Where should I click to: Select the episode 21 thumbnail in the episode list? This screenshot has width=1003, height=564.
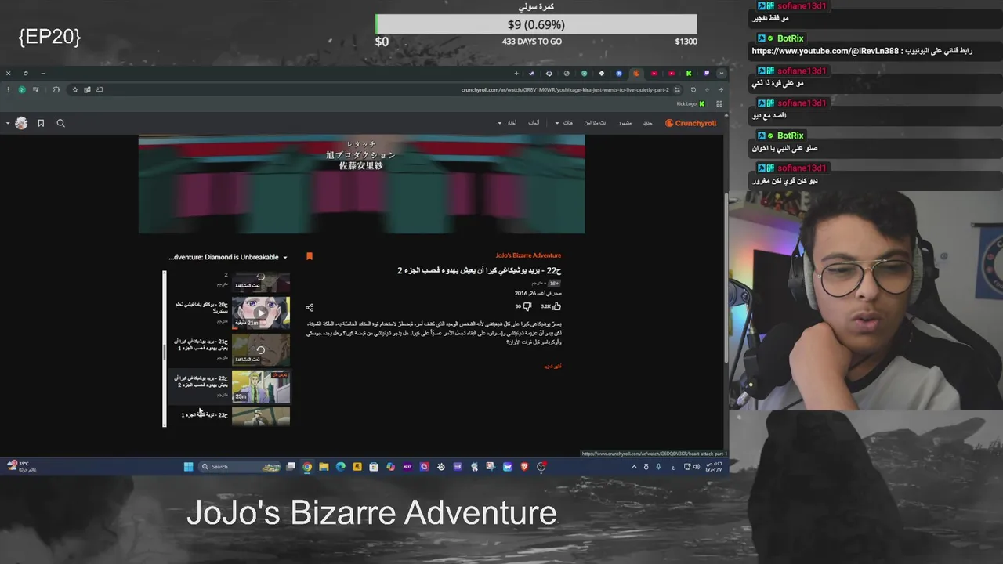[x=261, y=349]
